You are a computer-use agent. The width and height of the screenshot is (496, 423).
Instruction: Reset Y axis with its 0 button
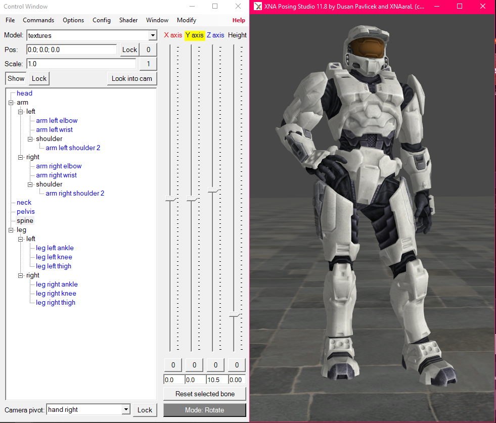click(194, 365)
